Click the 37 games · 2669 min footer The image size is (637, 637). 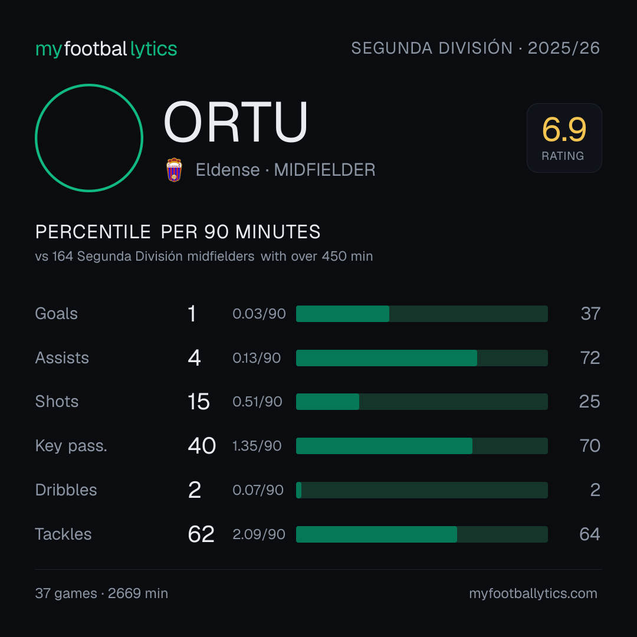pyautogui.click(x=101, y=593)
